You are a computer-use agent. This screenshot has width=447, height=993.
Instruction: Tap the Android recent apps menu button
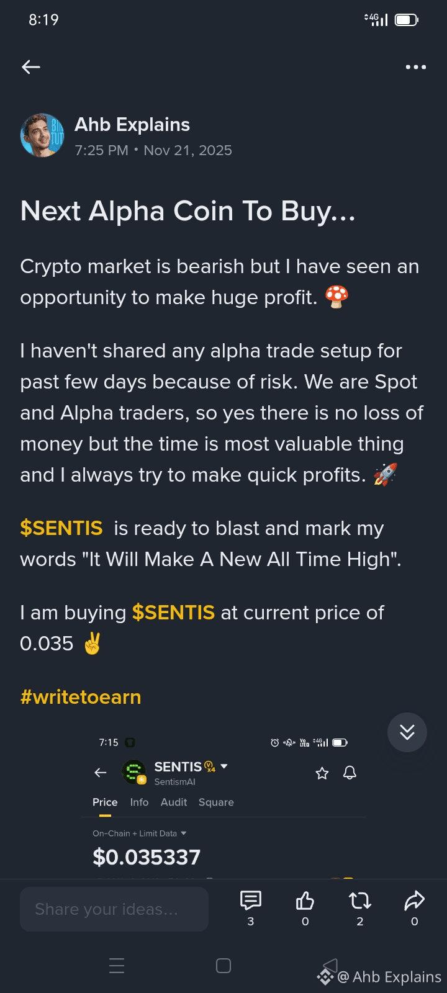[x=117, y=966]
